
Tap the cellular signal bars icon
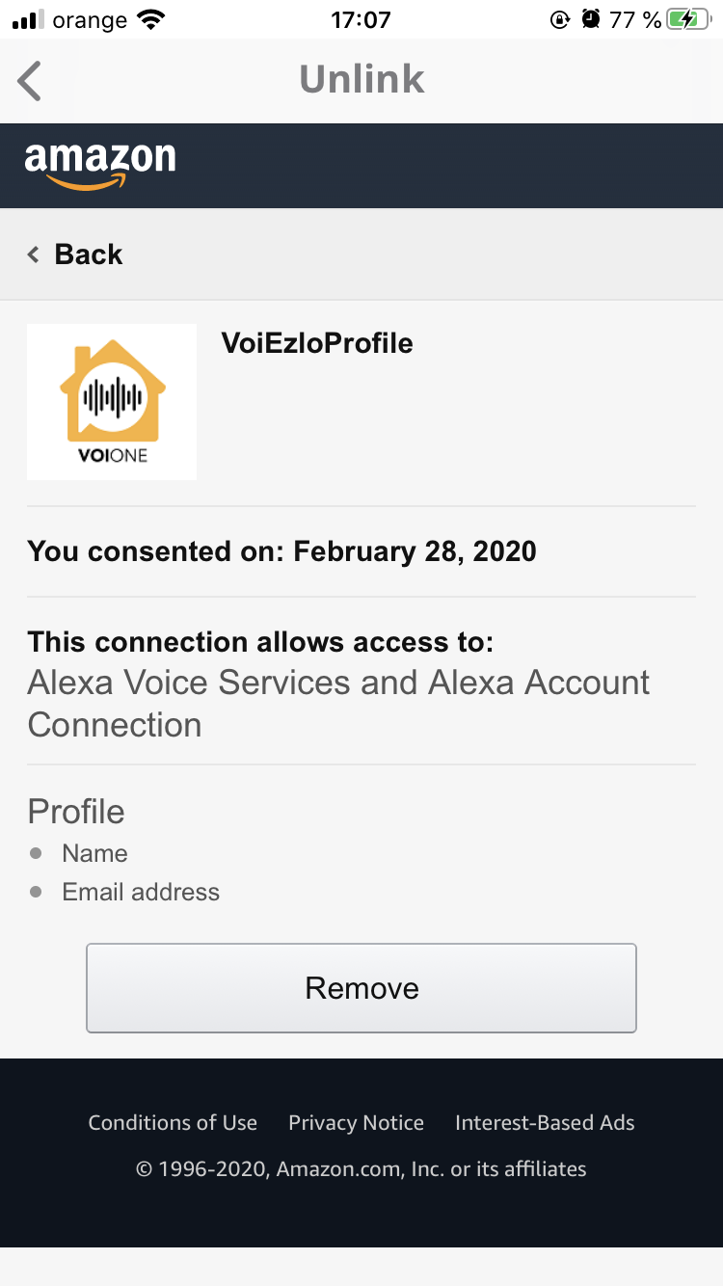[x=29, y=19]
